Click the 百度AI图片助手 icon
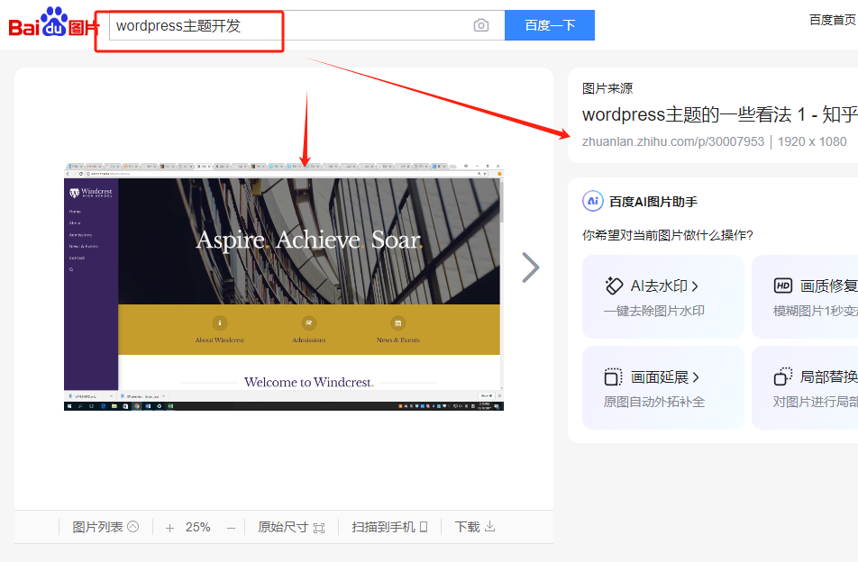Screen dimensions: 858x562 click(593, 201)
